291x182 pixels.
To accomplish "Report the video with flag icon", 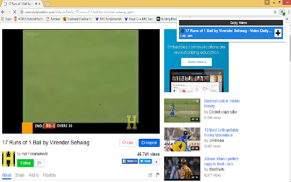I will pyautogui.click(x=158, y=175).
